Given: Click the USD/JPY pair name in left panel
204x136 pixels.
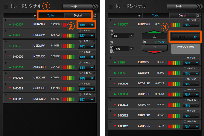Looking at the screenshot, I should tap(39, 46).
